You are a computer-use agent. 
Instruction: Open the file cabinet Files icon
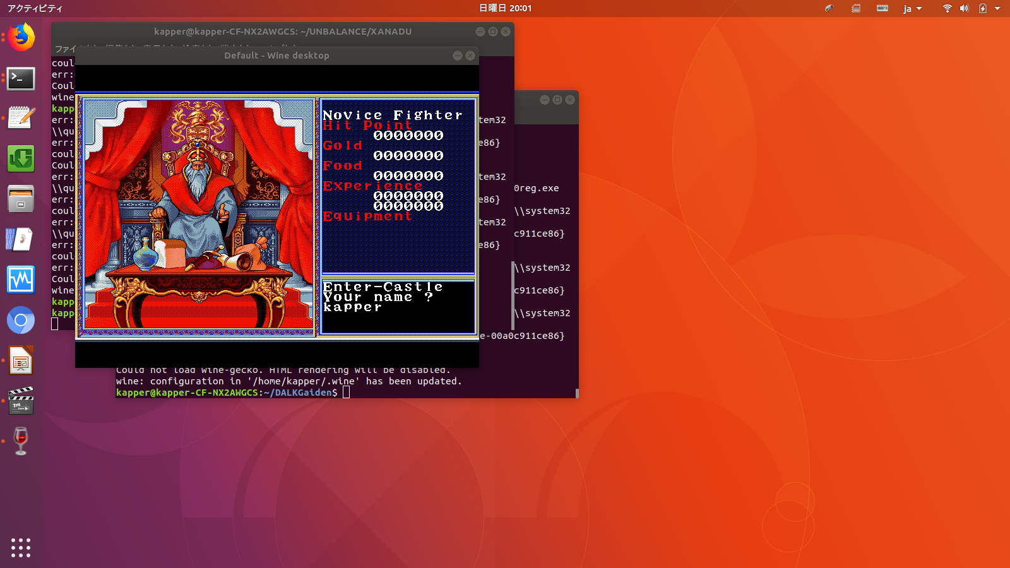click(x=21, y=199)
